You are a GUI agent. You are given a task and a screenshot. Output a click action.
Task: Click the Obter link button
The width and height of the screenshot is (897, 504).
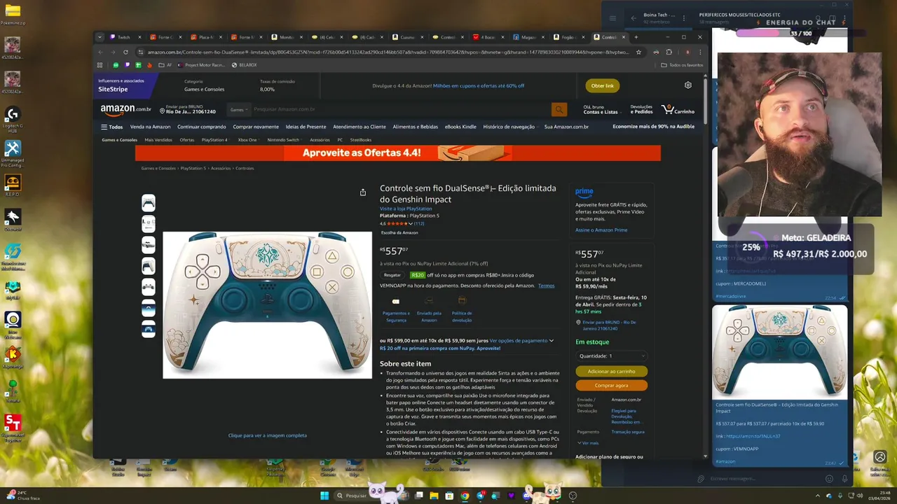pyautogui.click(x=602, y=85)
